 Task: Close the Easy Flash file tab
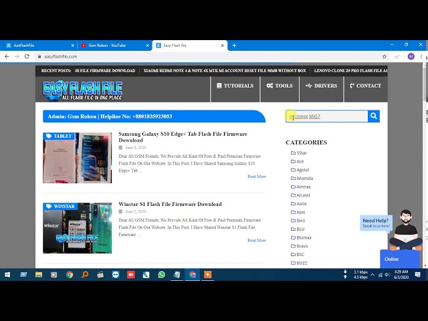222,45
